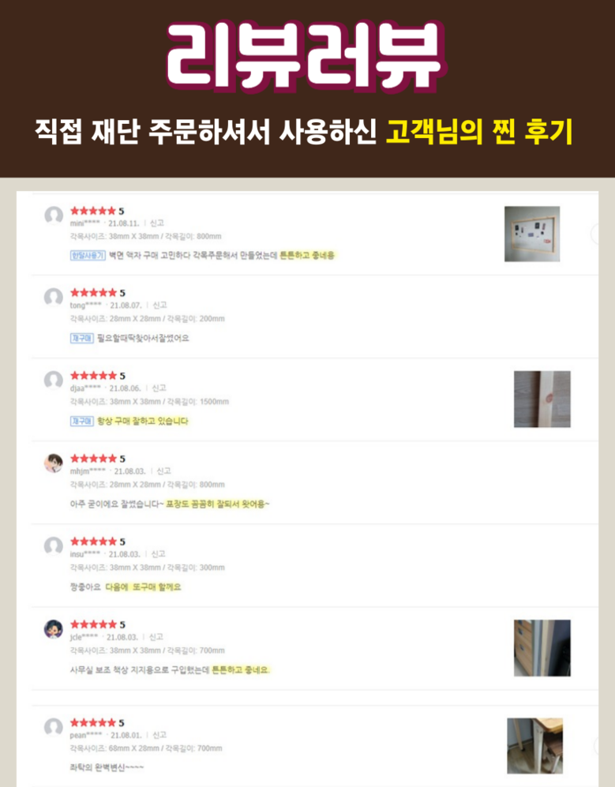This screenshot has height=787, width=615.
Task: Click jcle**** cartoon profile avatar
Action: pos(54,629)
